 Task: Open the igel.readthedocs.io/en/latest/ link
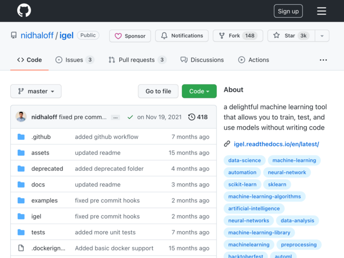(x=276, y=144)
